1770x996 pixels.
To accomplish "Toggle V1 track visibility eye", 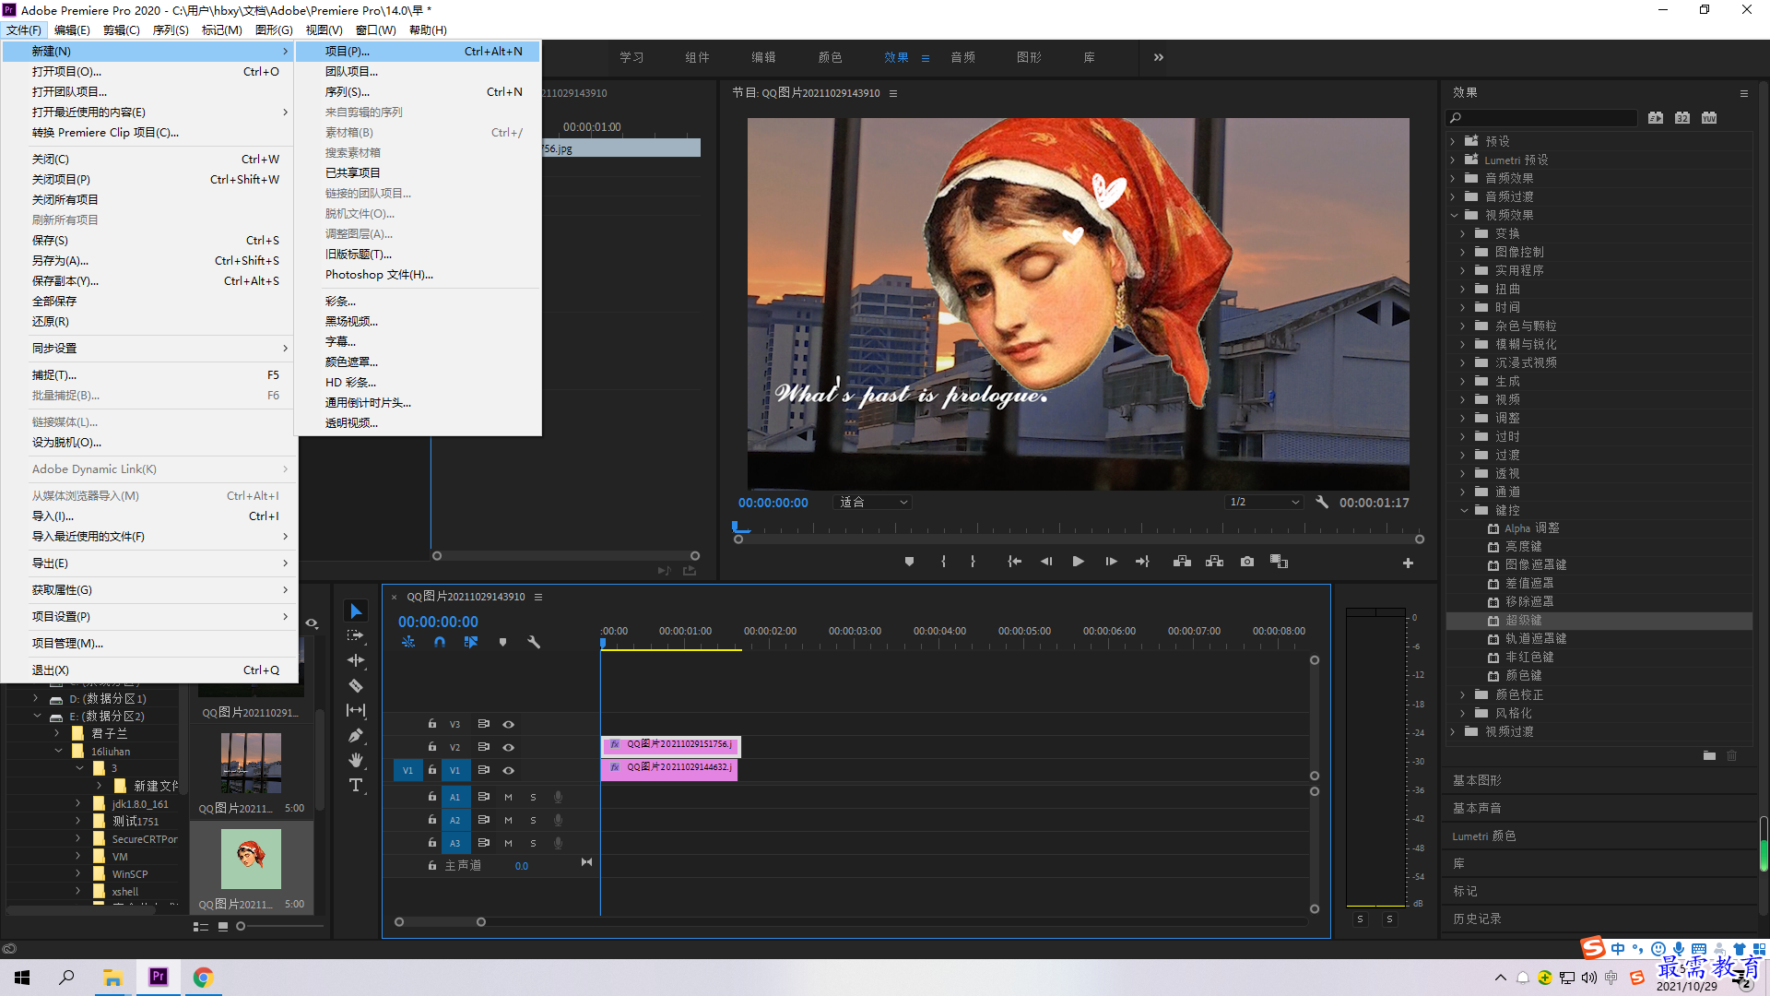I will tap(508, 770).
